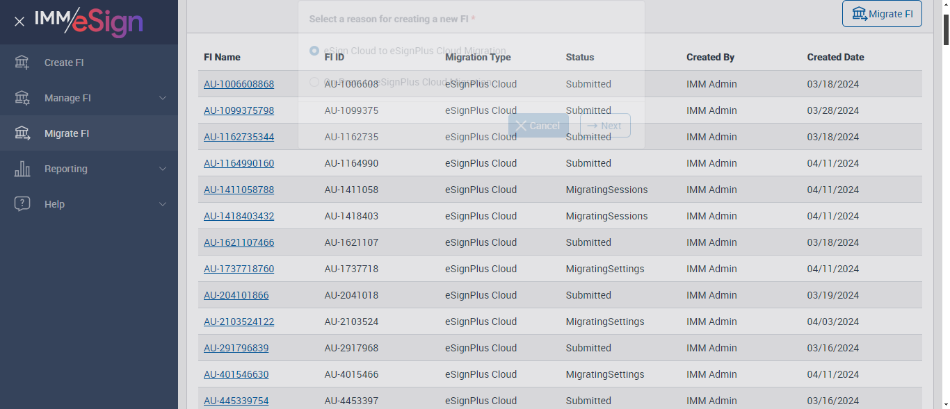Click MigratingSessions status for AU-1418403432
This screenshot has height=409, width=950.
606,216
